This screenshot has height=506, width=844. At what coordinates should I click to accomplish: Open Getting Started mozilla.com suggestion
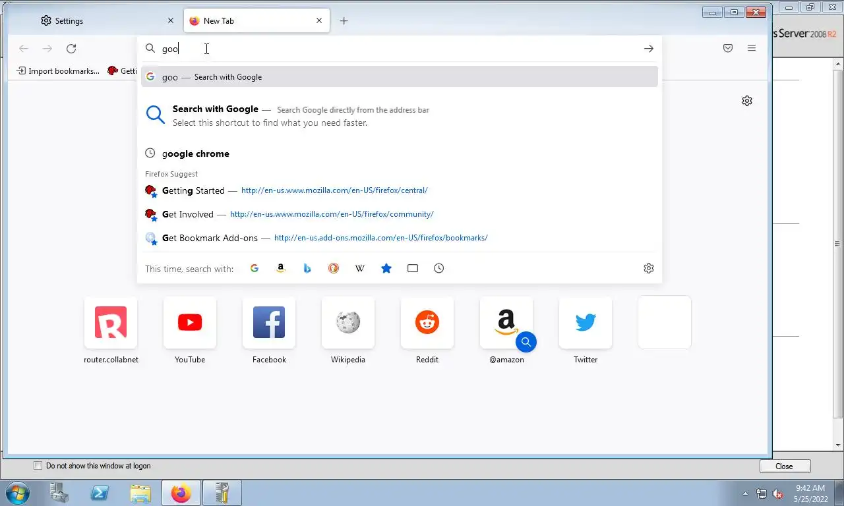pos(400,190)
